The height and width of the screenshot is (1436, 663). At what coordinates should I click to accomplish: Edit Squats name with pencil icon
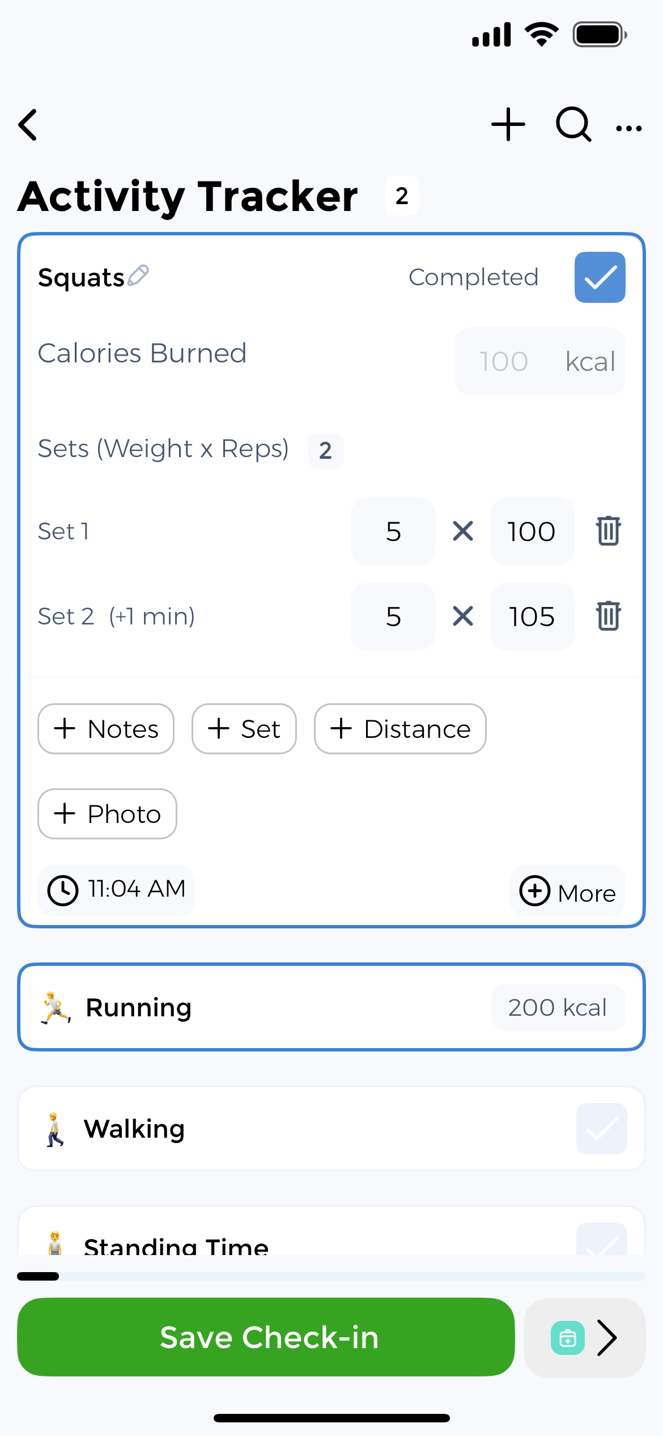[x=138, y=276]
